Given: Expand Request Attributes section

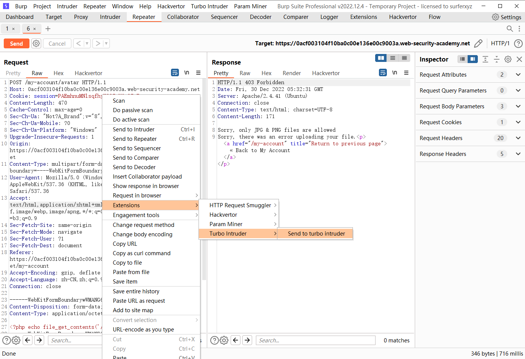Looking at the screenshot, I should (x=470, y=75).
